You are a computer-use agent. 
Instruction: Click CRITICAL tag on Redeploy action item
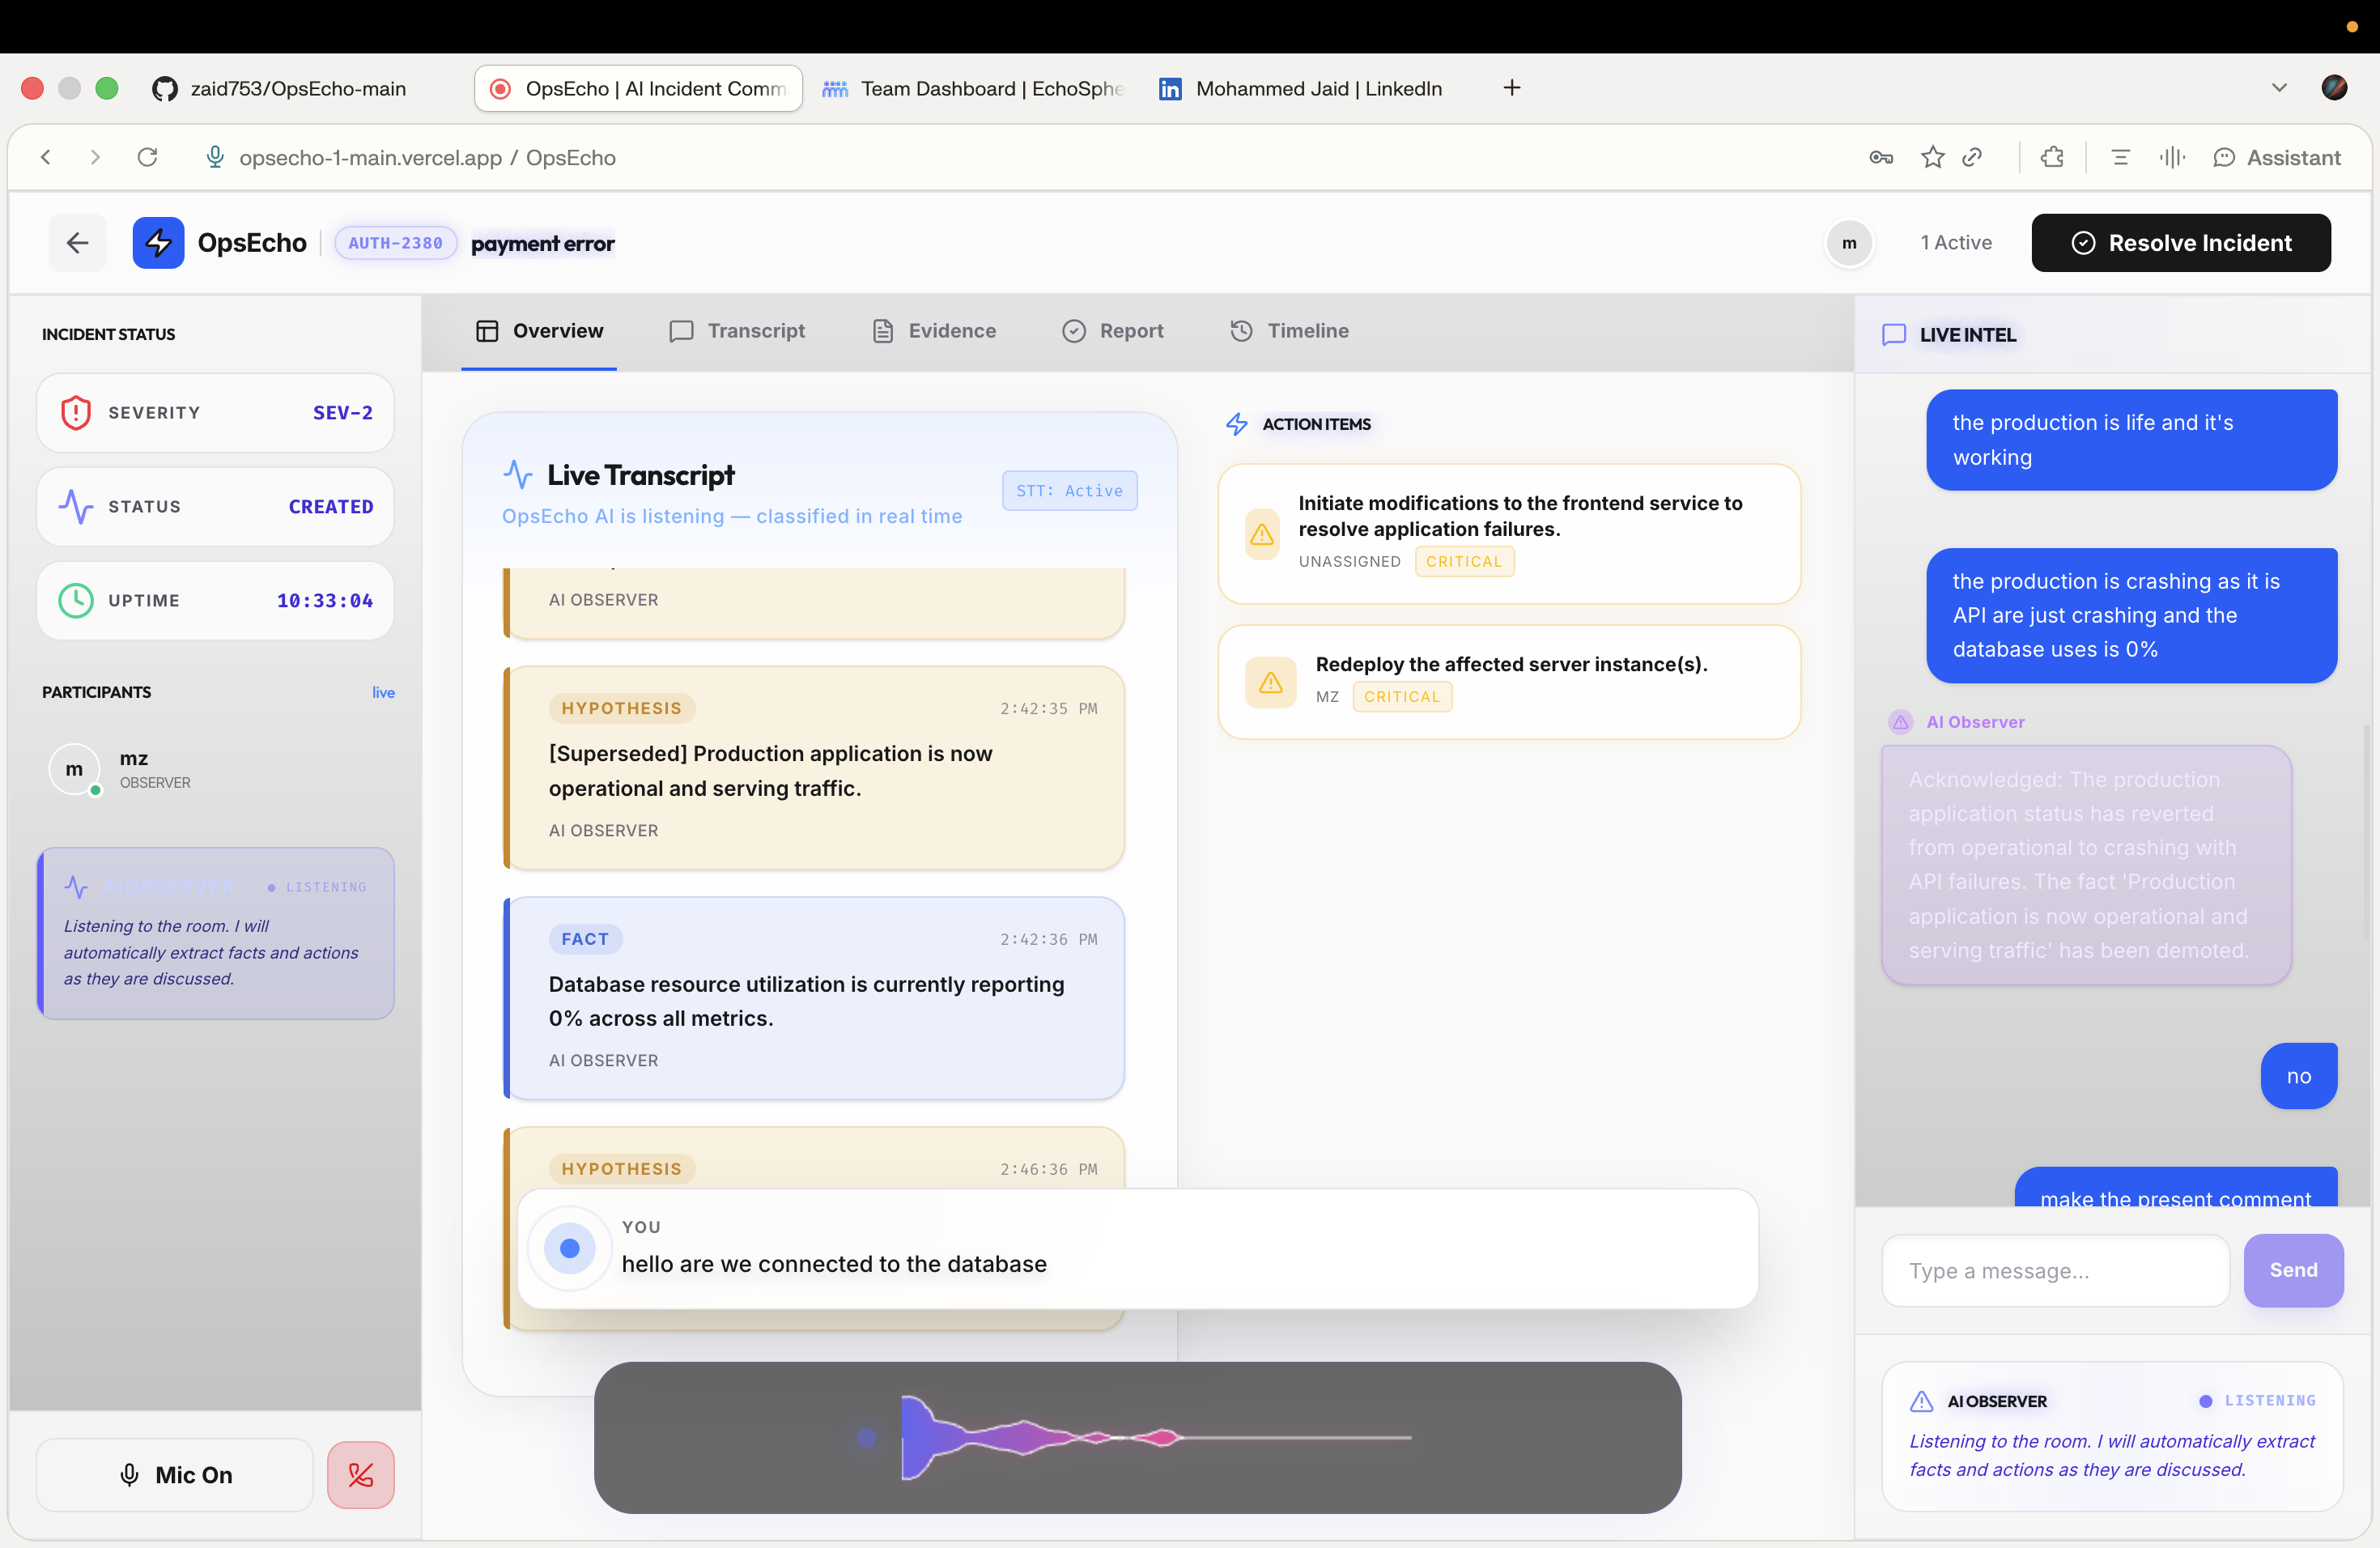(x=1401, y=697)
